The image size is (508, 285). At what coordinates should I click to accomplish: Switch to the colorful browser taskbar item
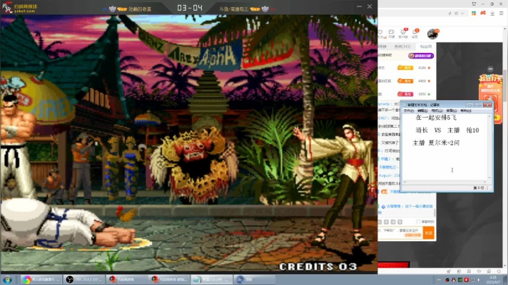(41, 279)
